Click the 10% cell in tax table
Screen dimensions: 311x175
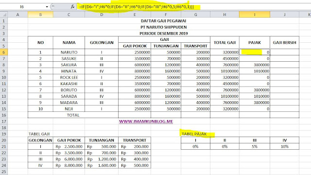tap(284, 146)
